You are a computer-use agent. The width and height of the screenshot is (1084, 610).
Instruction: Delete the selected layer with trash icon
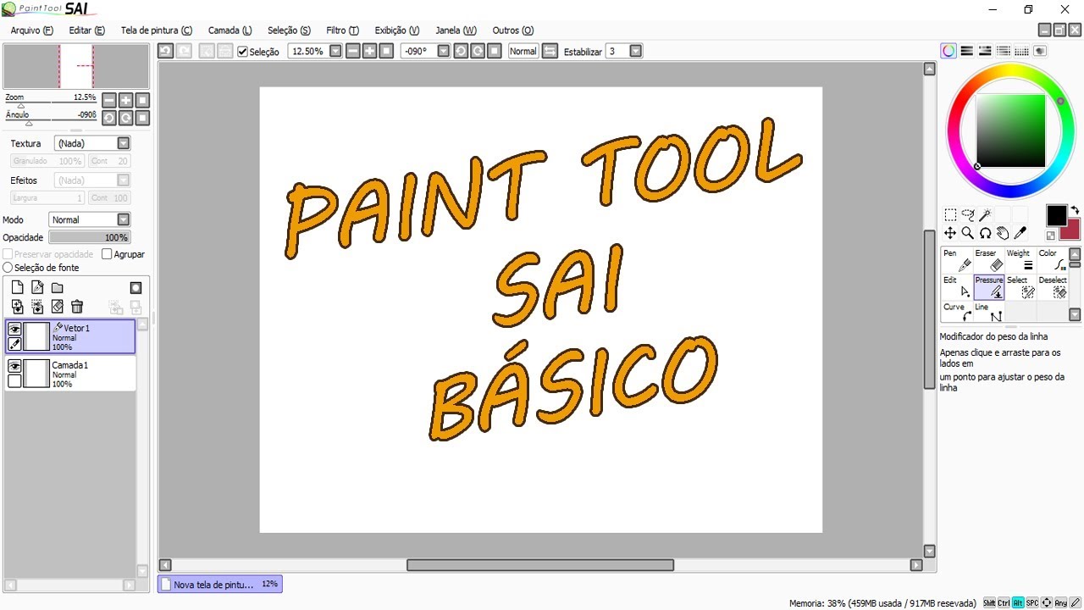pos(77,307)
